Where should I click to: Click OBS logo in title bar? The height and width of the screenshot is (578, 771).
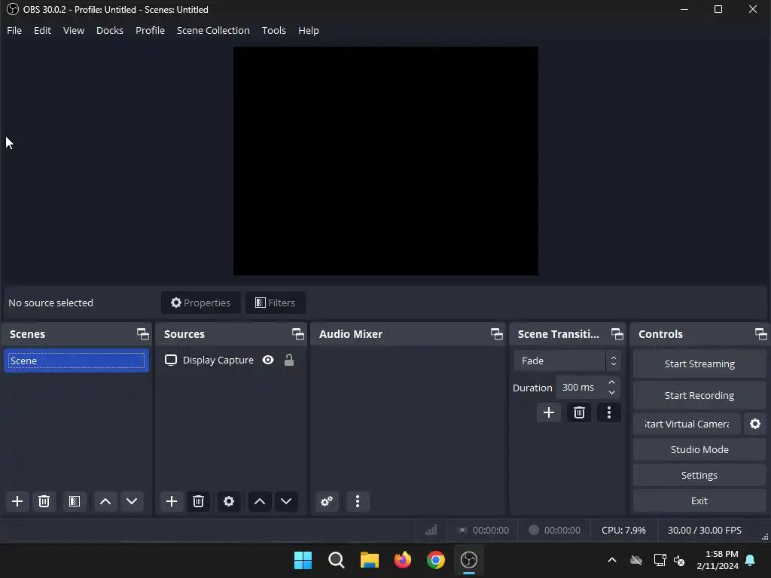(12, 9)
